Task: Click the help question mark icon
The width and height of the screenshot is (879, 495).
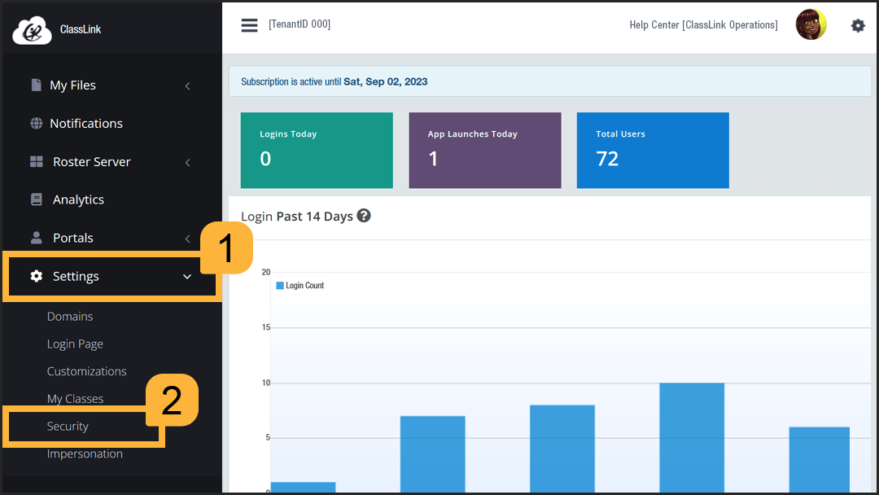Action: tap(364, 216)
